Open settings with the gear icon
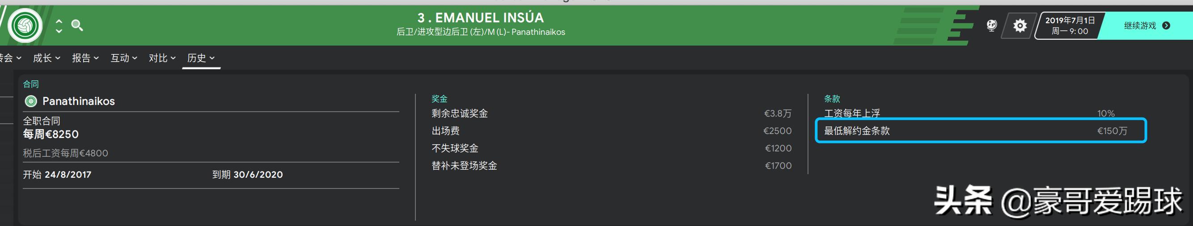 coord(1020,25)
